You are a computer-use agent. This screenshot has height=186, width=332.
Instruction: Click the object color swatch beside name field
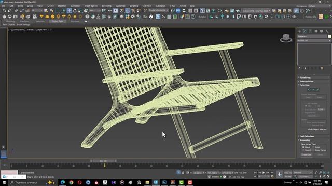(329, 36)
